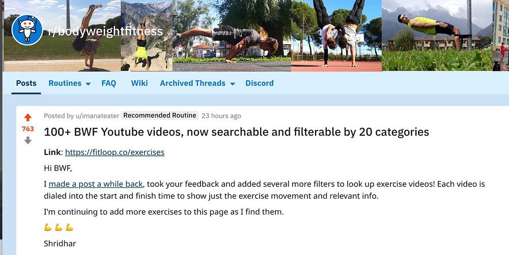The width and height of the screenshot is (509, 255).
Task: Open the Wiki tab
Action: click(x=139, y=83)
